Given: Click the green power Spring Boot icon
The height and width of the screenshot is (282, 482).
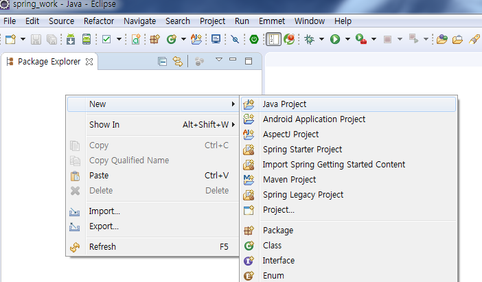Looking at the screenshot, I should coord(254,39).
